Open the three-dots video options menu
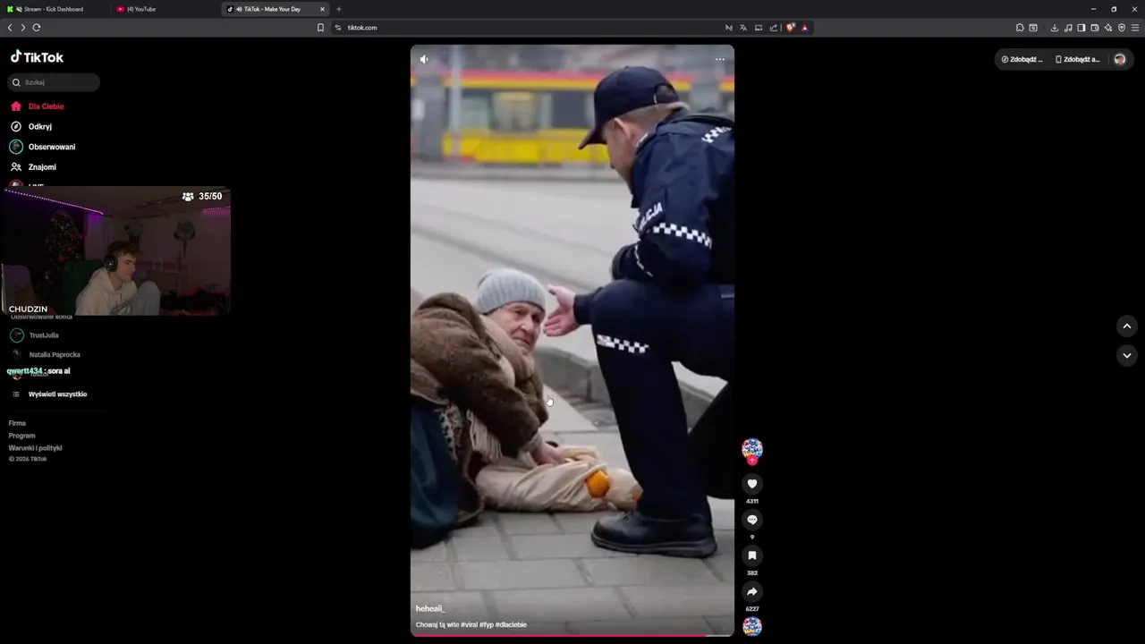1145x644 pixels. click(720, 59)
